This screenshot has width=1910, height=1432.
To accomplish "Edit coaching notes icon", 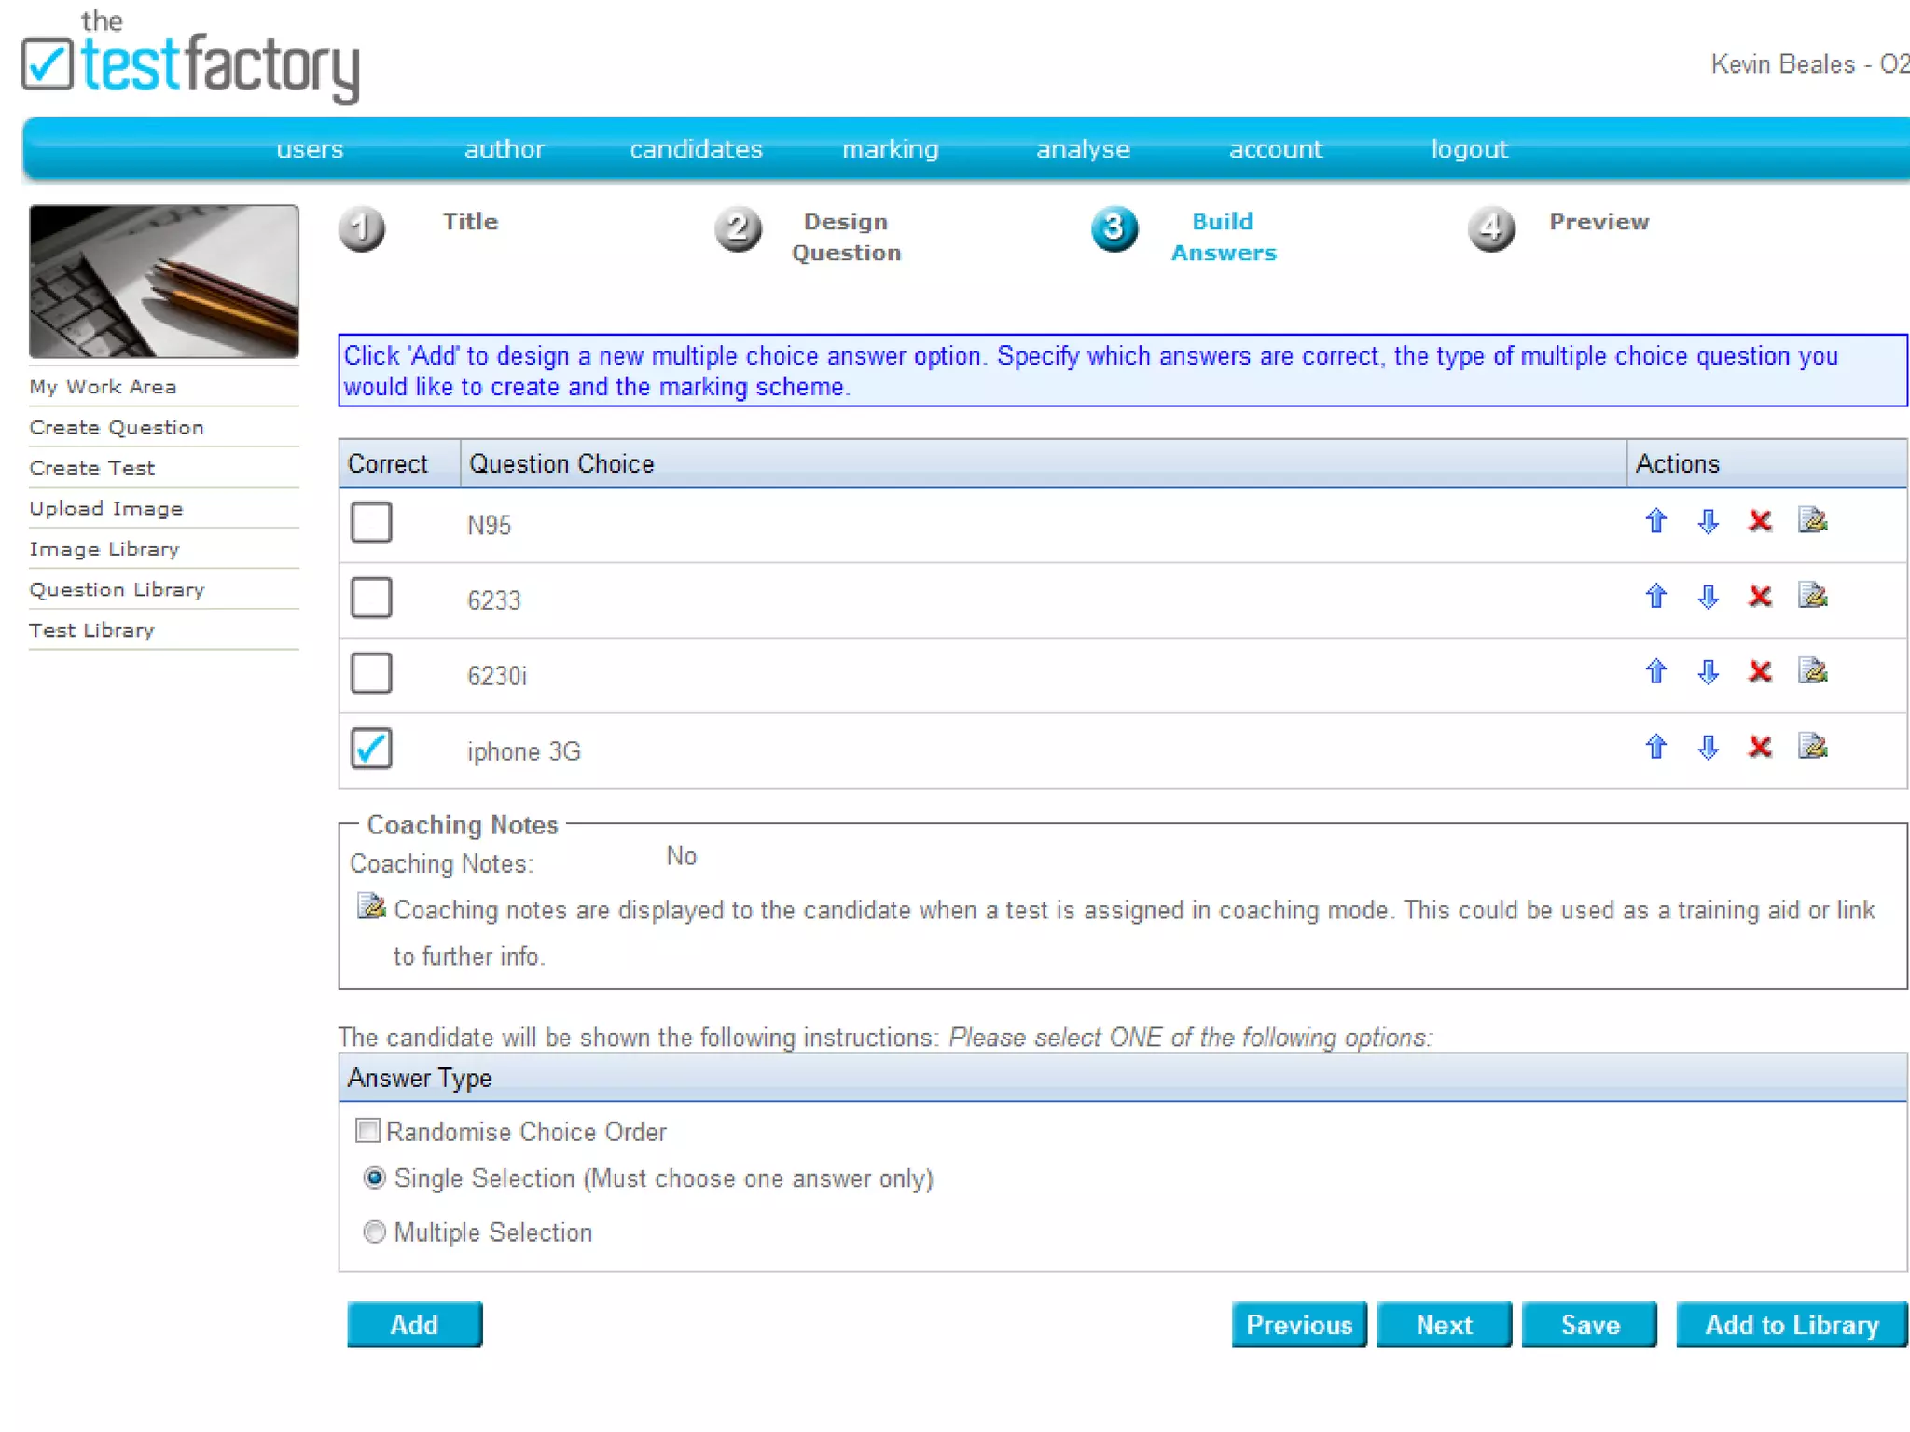I will [371, 906].
